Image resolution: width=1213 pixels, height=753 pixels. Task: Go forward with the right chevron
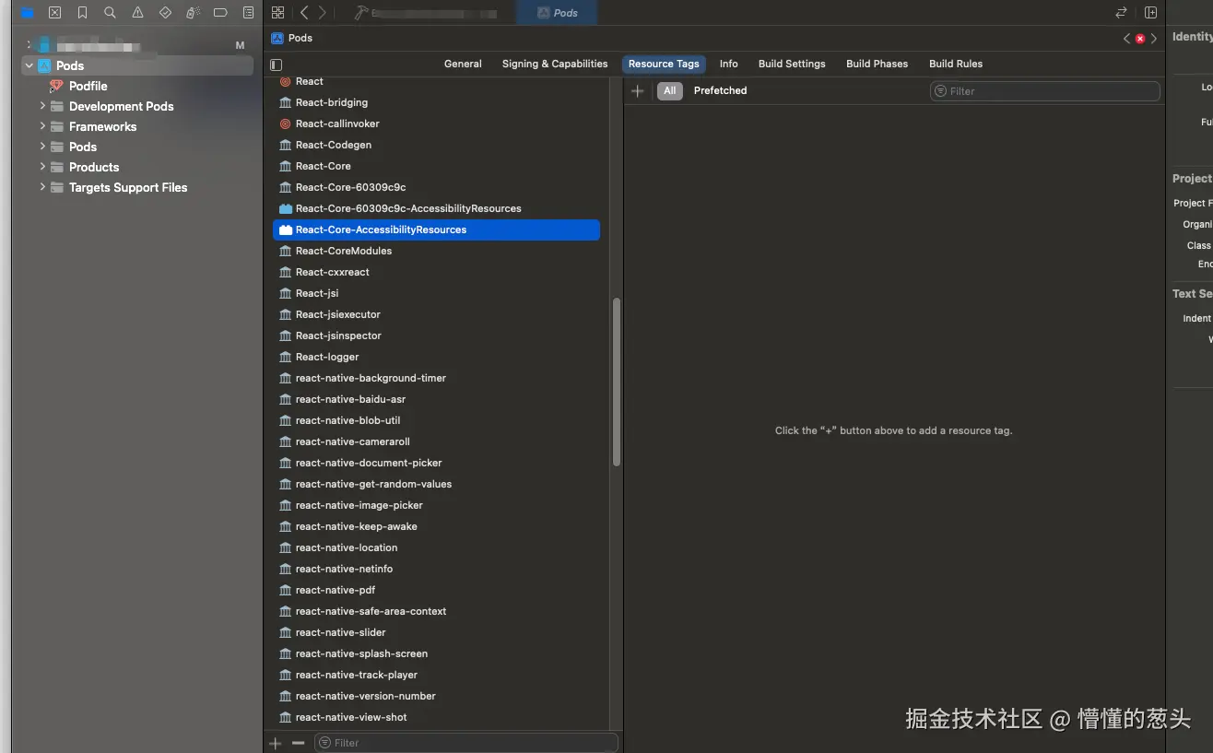[322, 13]
